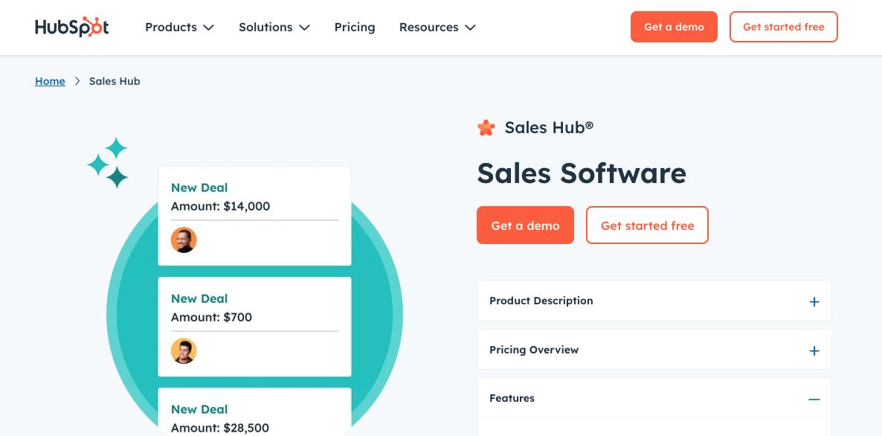Click the avatar on the $14,000 deal card
This screenshot has width=882, height=436.
(x=184, y=240)
